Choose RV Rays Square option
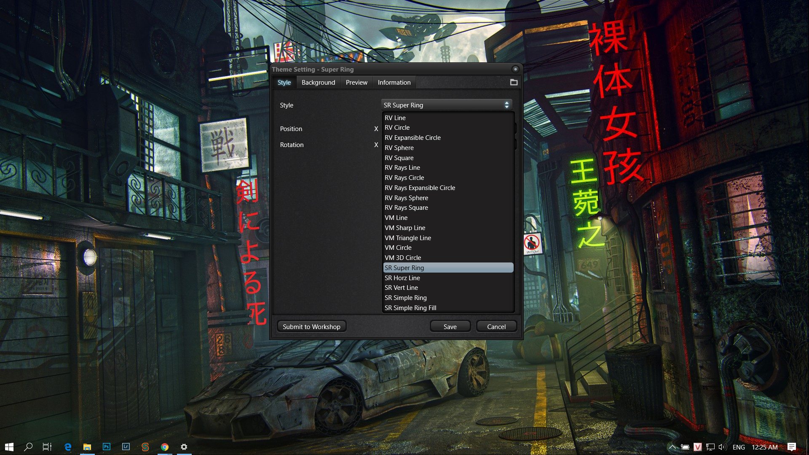Image resolution: width=809 pixels, height=455 pixels. coord(448,208)
